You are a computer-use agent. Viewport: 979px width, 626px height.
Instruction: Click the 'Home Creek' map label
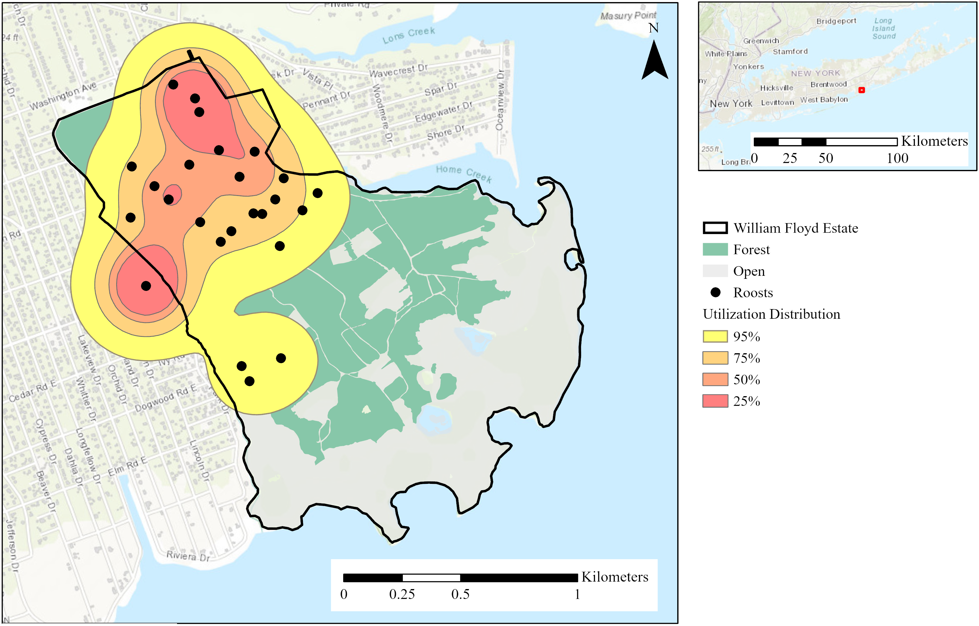(x=464, y=174)
